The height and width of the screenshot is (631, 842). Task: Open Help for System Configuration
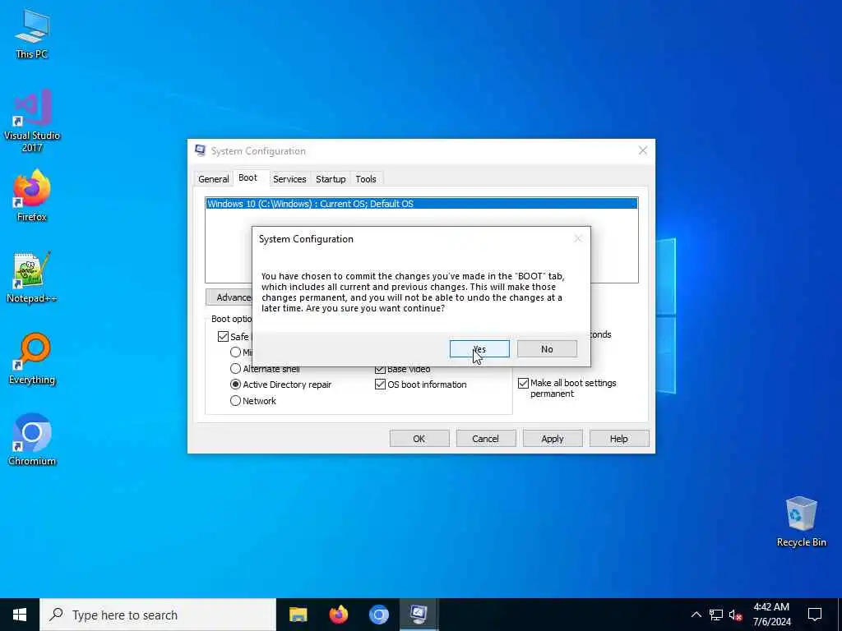[618, 439]
